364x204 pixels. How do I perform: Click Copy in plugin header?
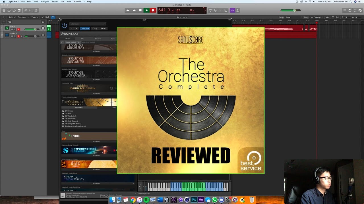click(95, 28)
